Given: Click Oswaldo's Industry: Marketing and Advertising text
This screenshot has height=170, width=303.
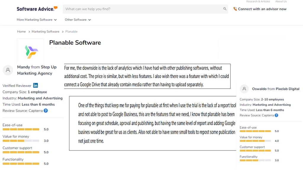Looking at the screenshot, I should pyautogui.click(x=265, y=105).
